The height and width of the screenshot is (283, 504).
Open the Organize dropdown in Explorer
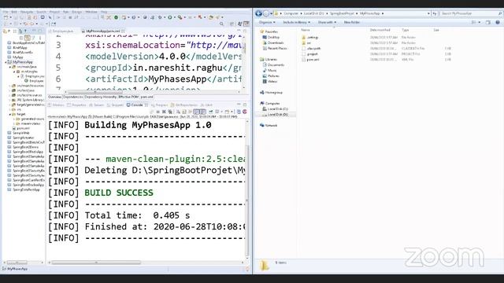tap(267, 23)
